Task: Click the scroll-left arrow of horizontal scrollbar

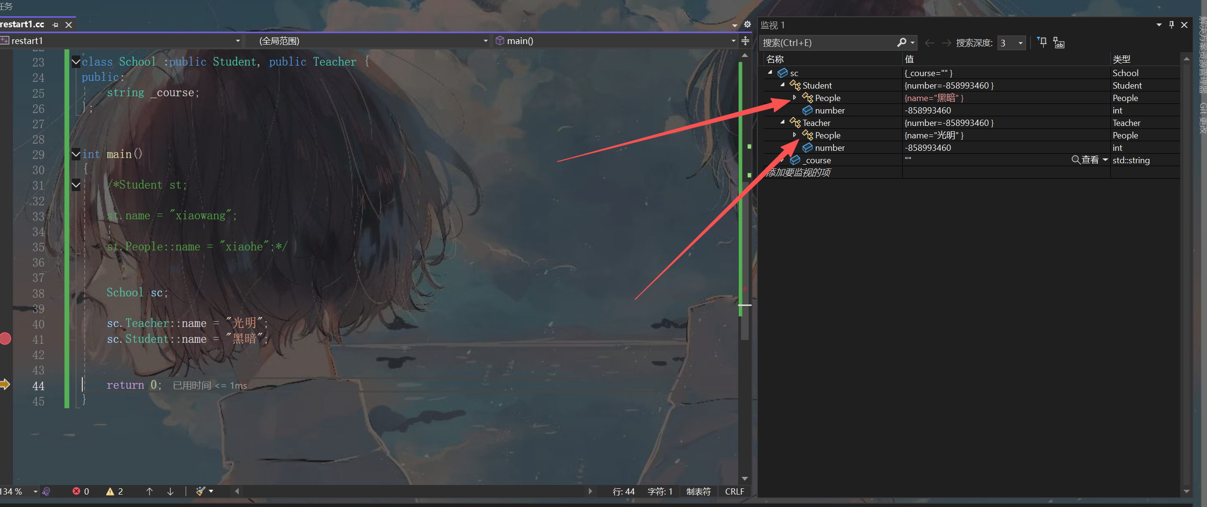Action: pos(237,491)
